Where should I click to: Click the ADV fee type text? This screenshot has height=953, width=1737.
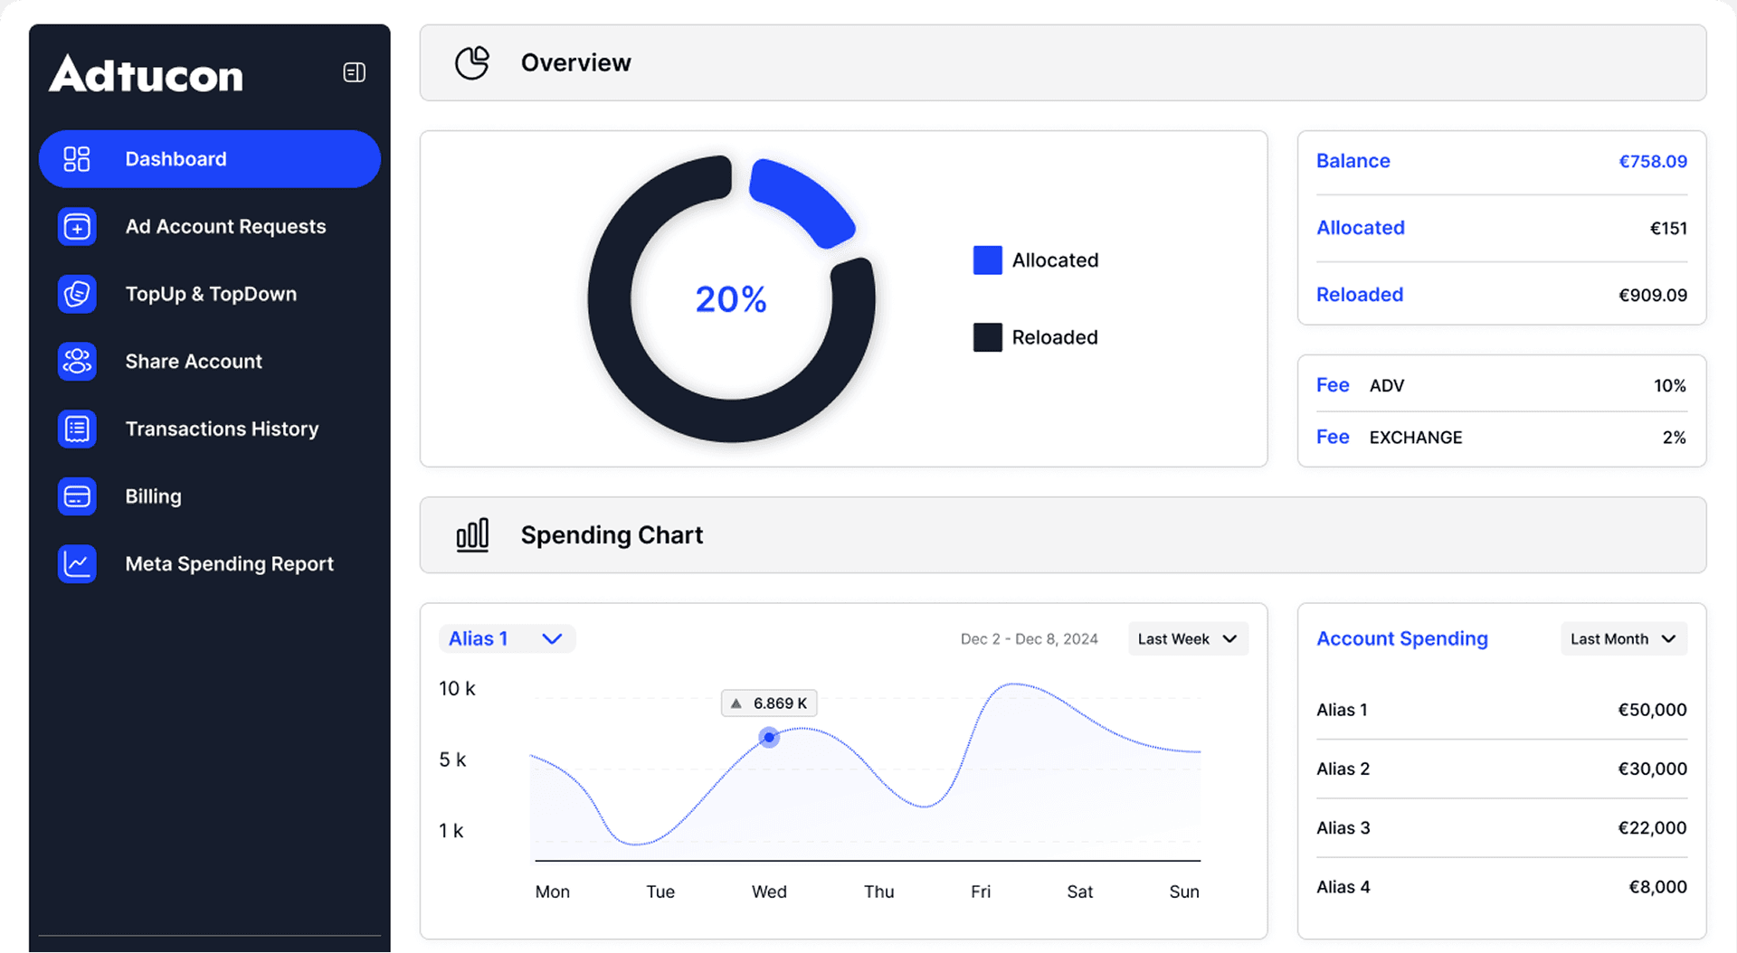tap(1386, 386)
